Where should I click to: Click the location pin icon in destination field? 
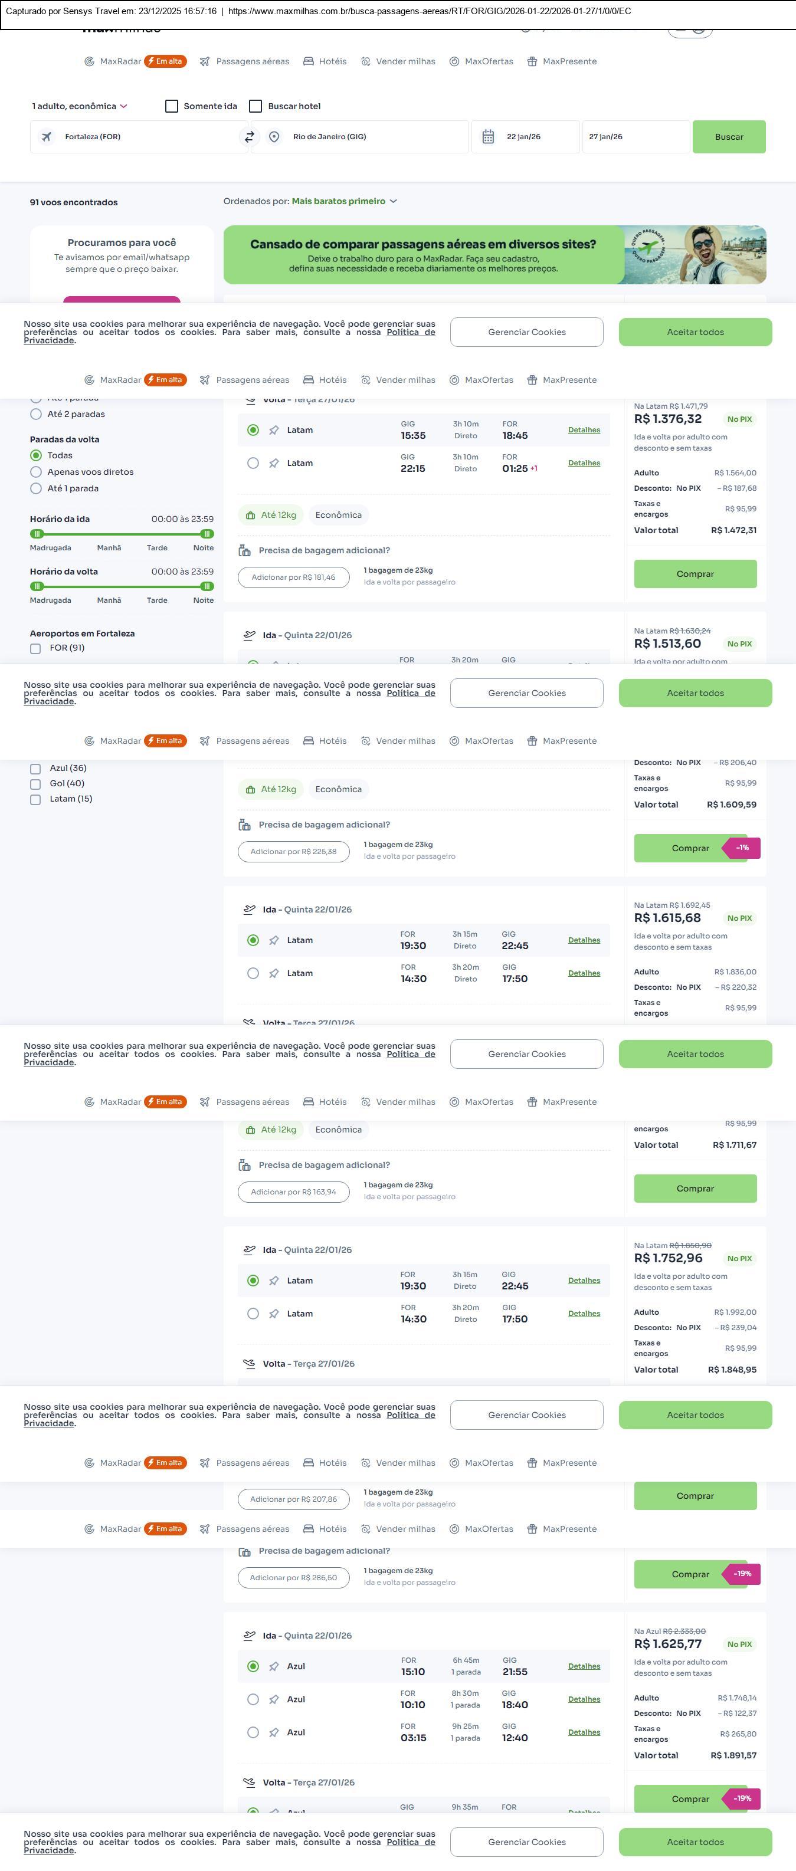click(x=274, y=136)
